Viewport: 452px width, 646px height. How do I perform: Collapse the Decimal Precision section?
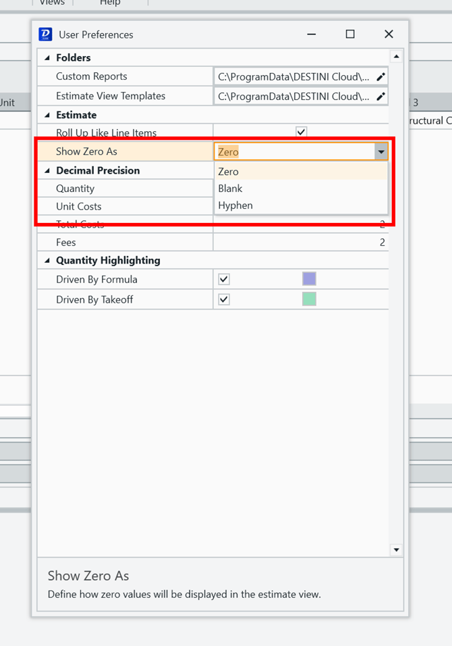pos(47,170)
